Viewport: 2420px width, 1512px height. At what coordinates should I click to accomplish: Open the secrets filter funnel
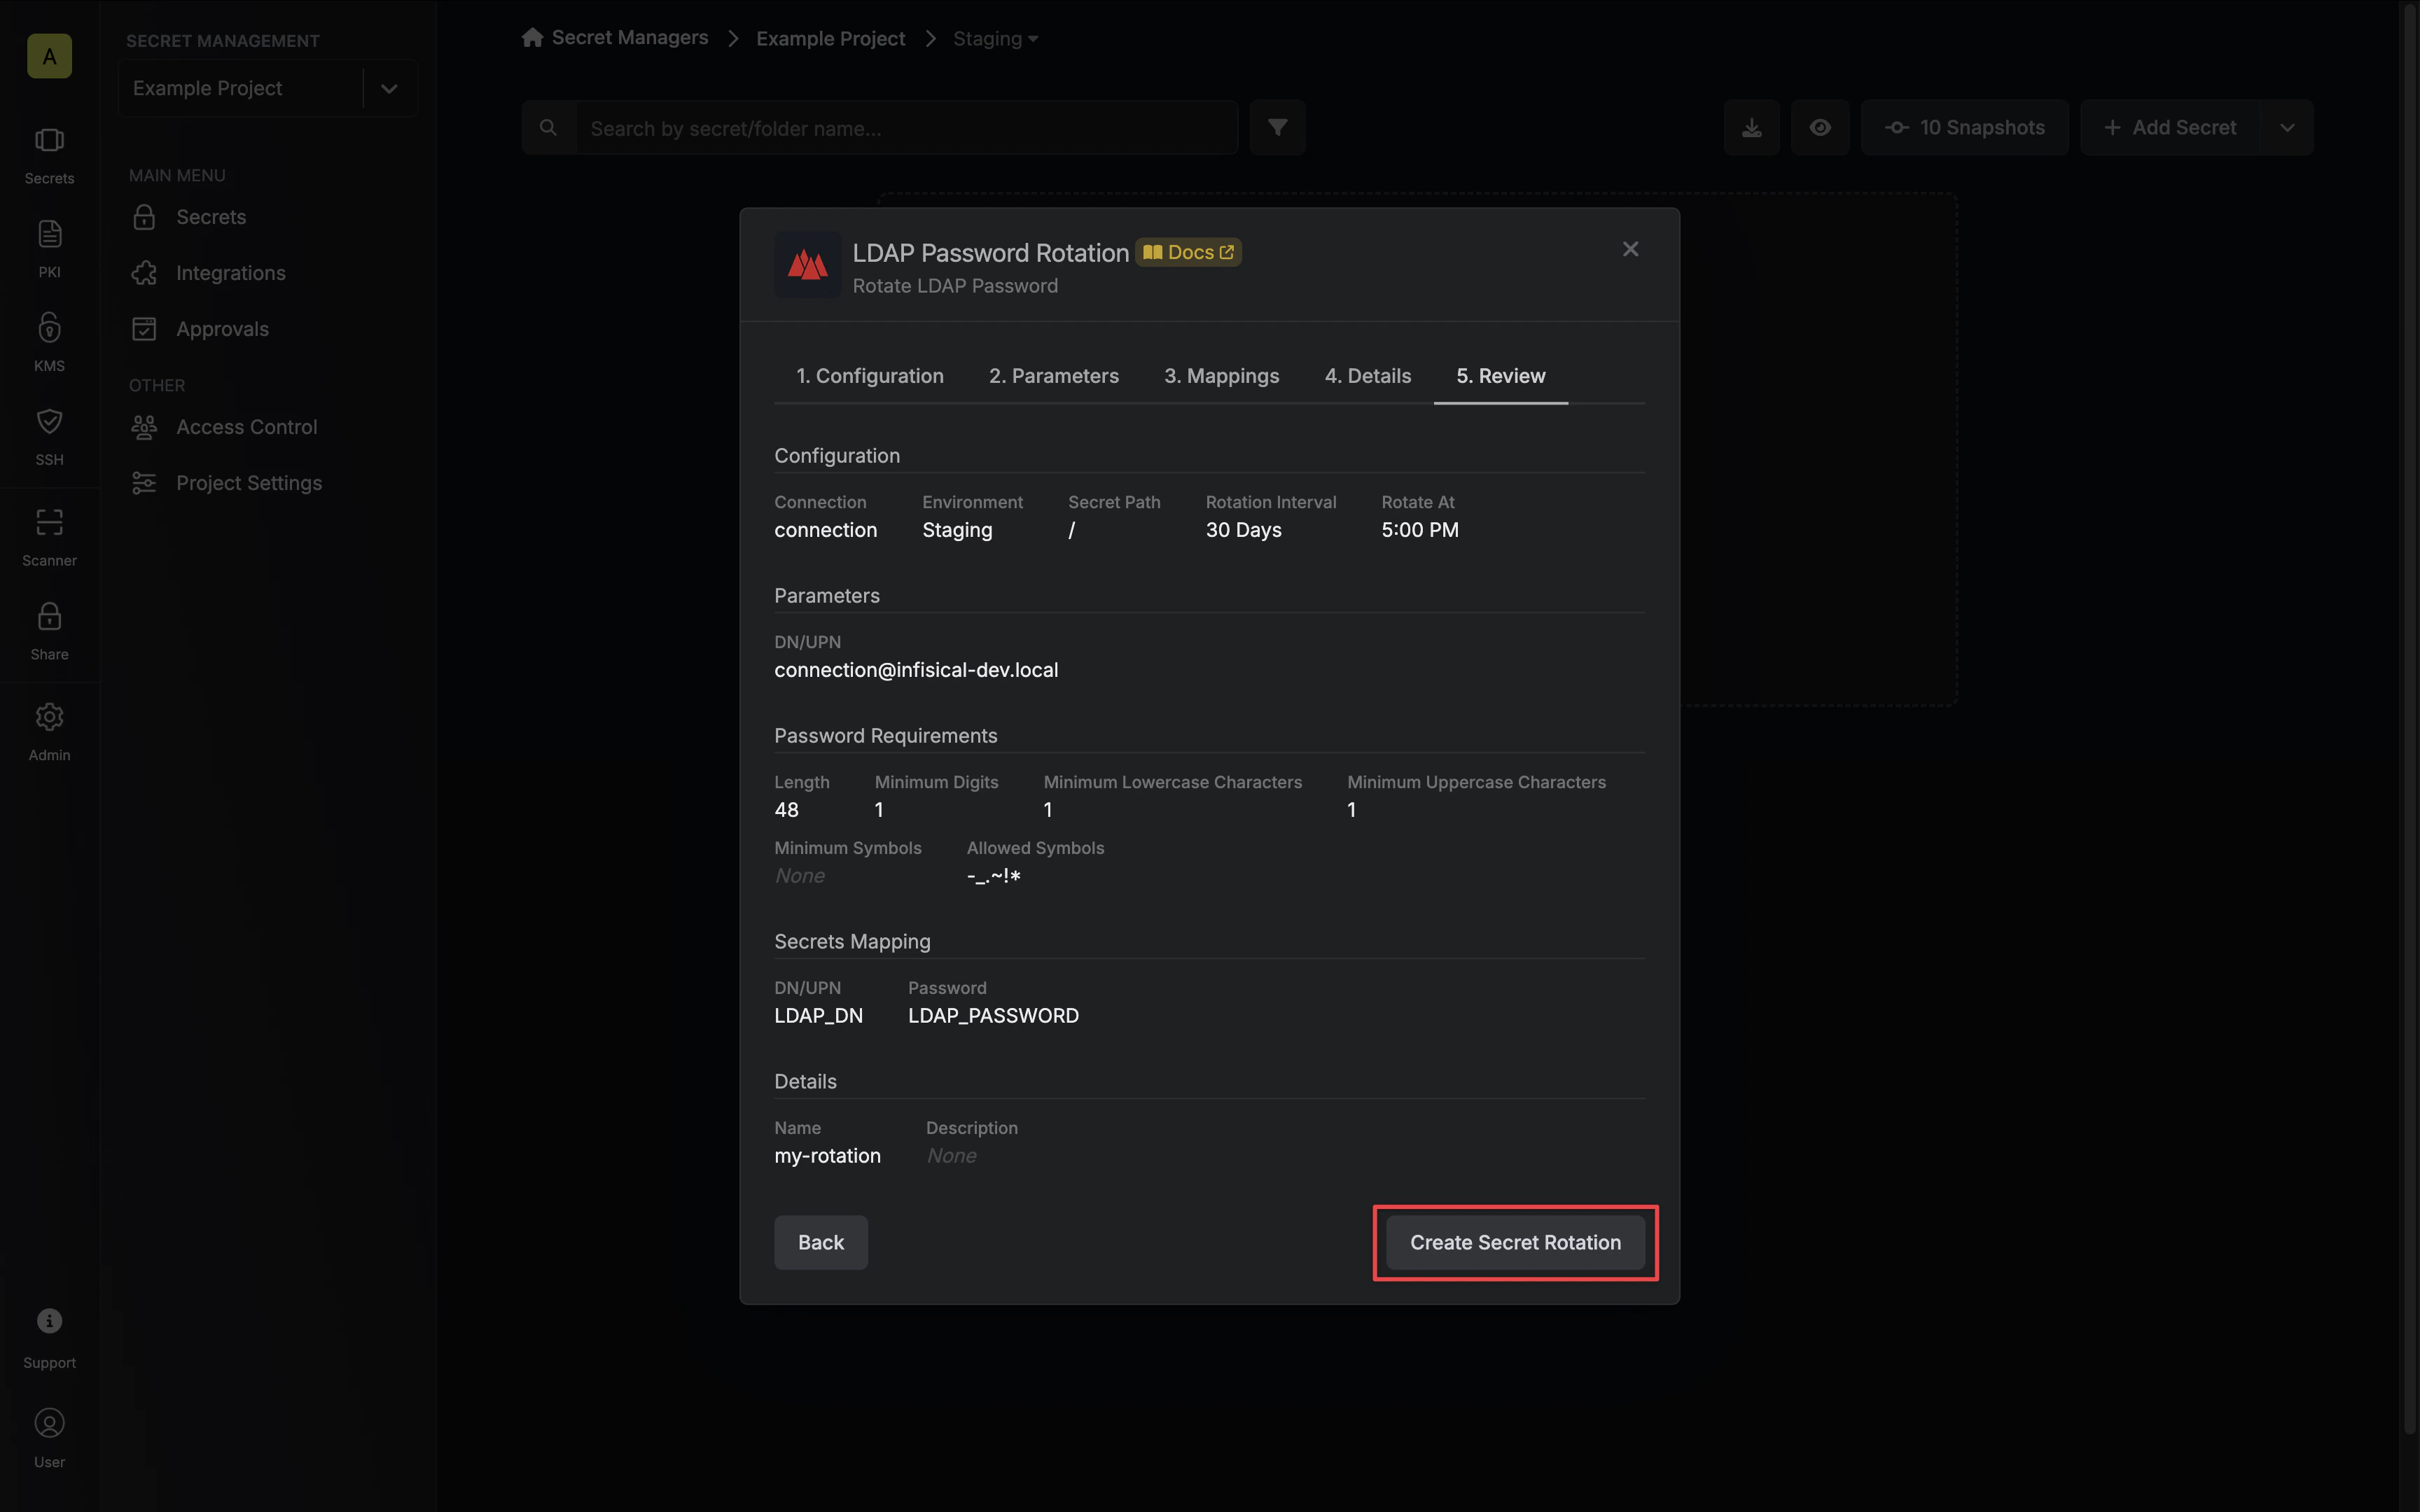1277,127
